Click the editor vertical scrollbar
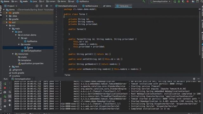This screenshot has width=203, height=114. click(x=200, y=34)
